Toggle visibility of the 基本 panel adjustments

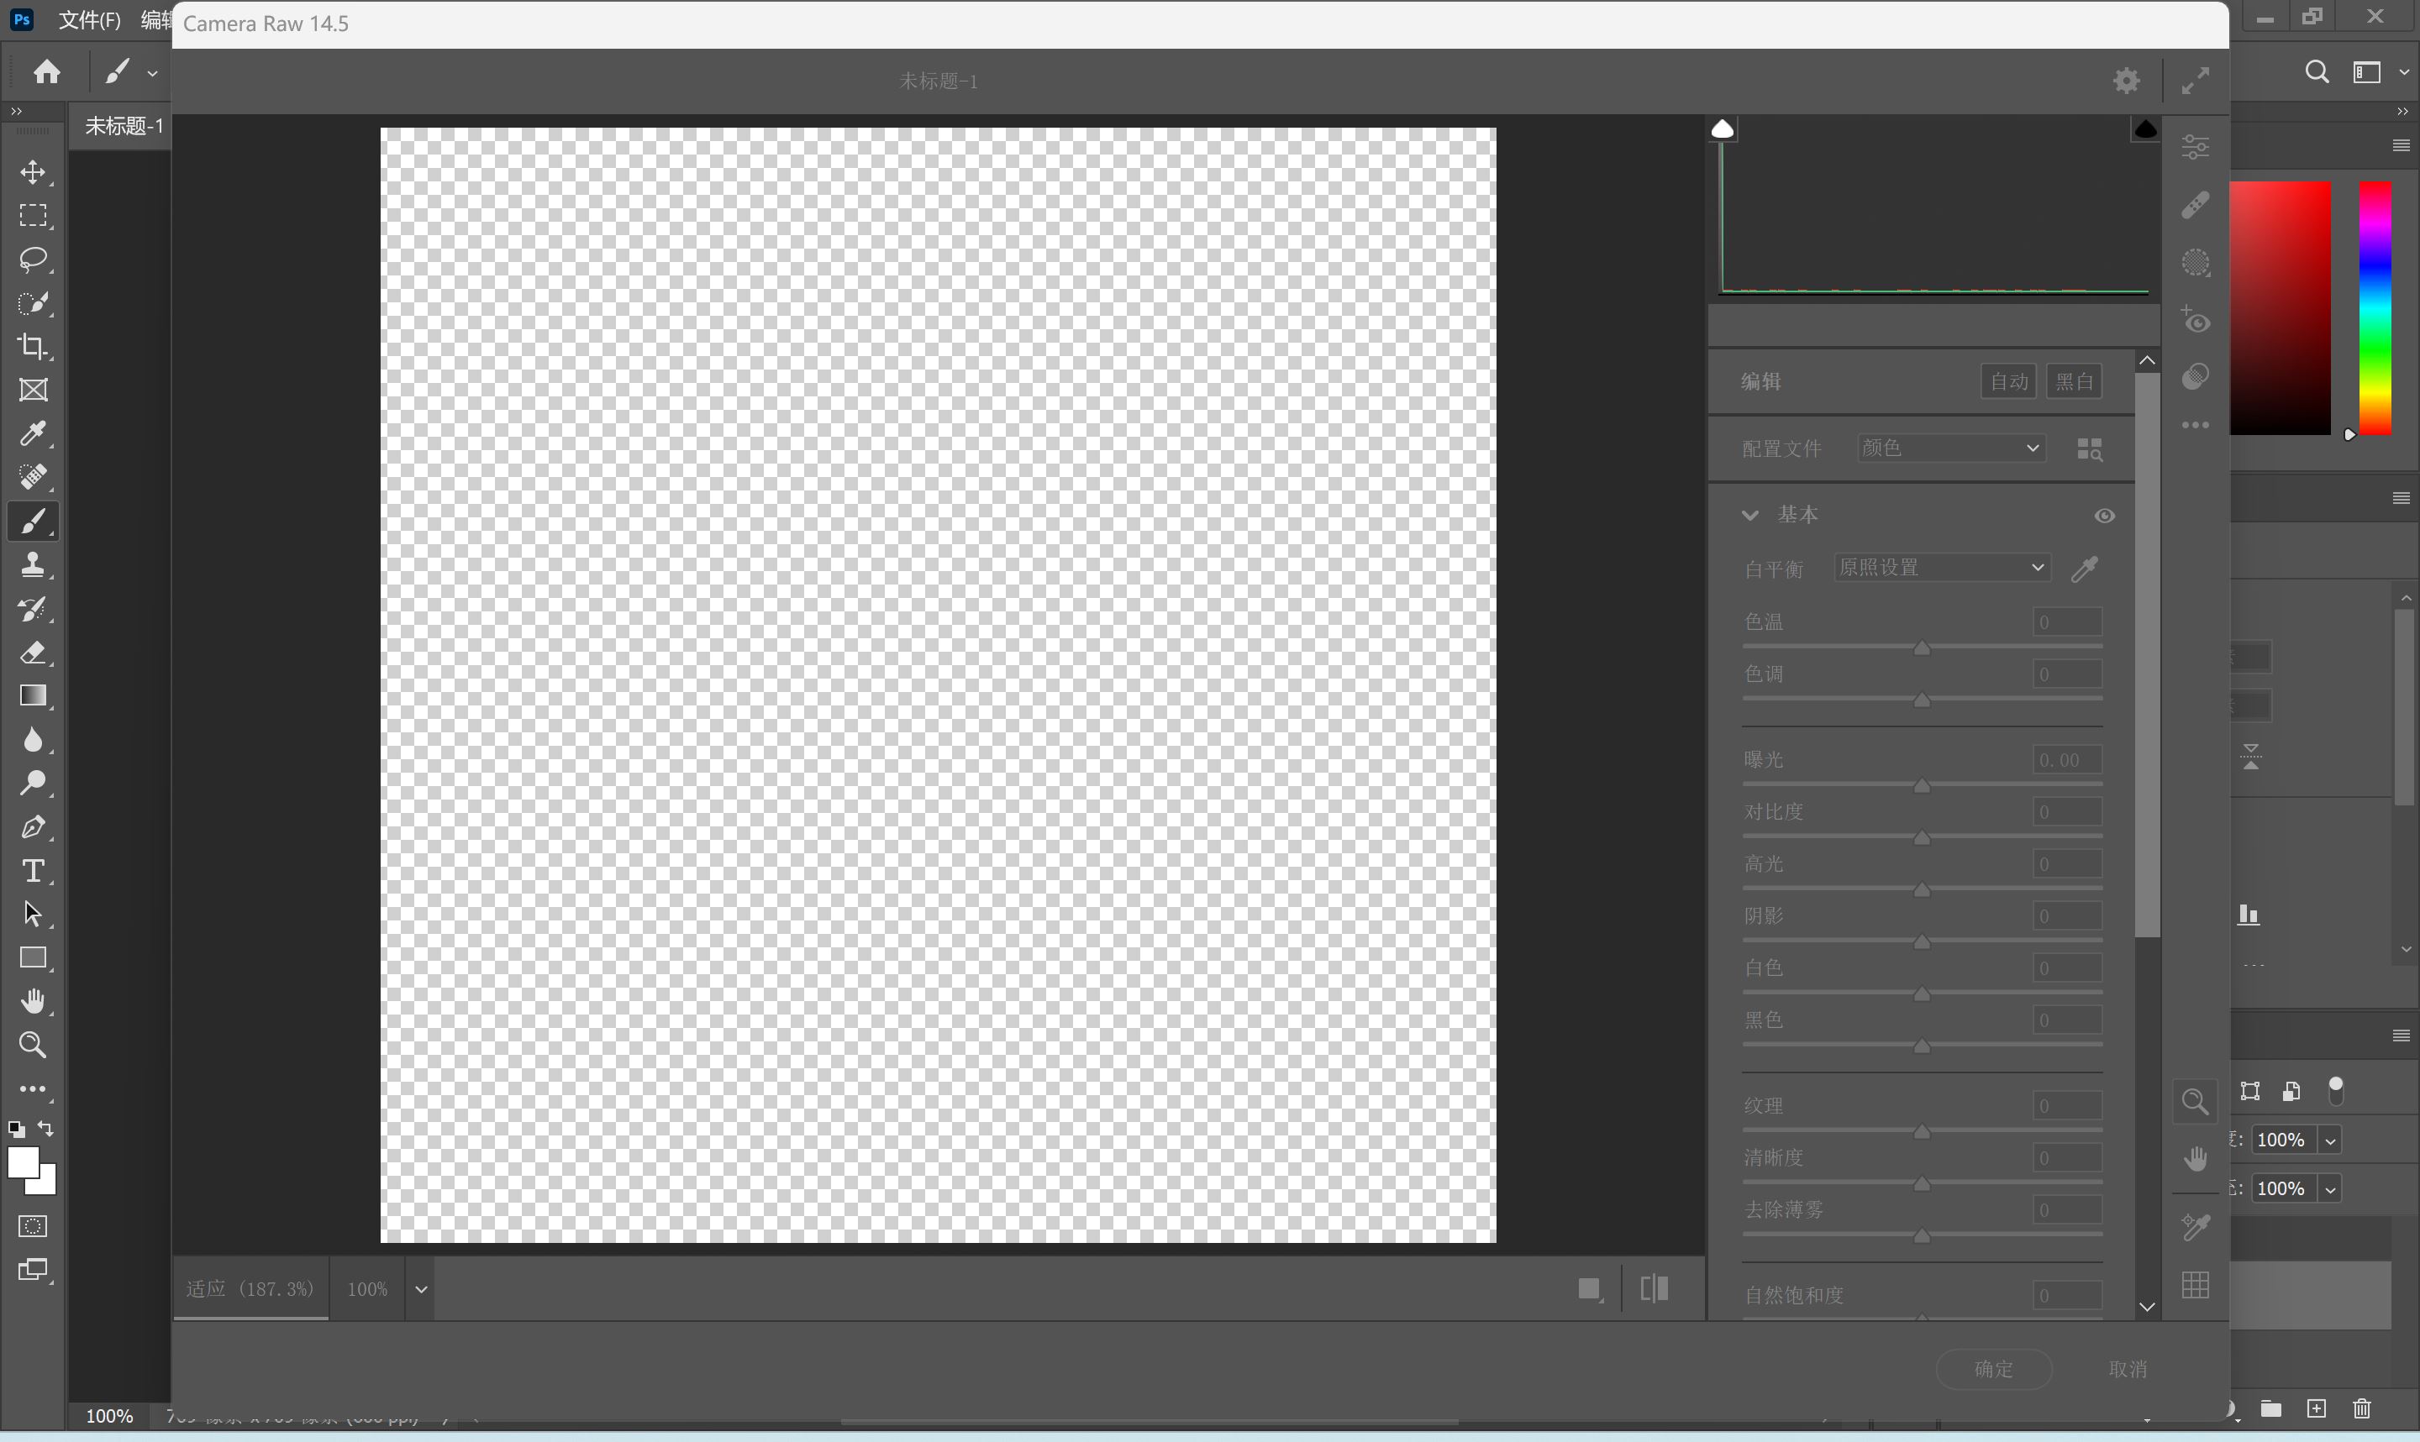[2105, 515]
